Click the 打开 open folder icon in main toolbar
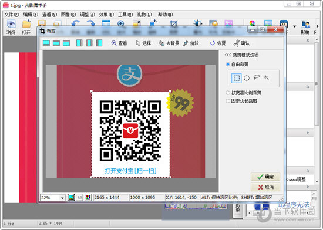This screenshot has height=230, width=323. pyautogui.click(x=26, y=27)
